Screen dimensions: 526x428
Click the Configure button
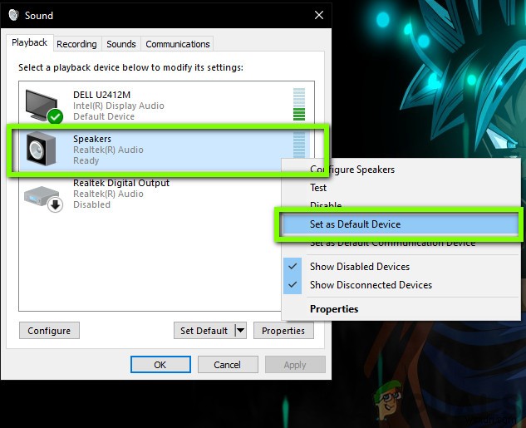tap(49, 331)
